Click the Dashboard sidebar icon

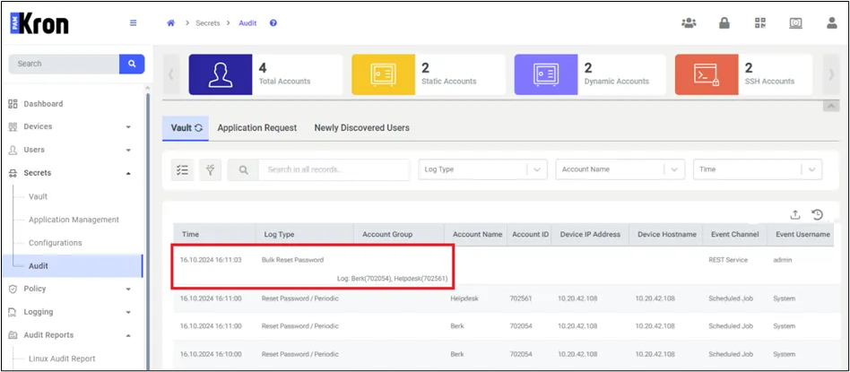click(x=13, y=104)
